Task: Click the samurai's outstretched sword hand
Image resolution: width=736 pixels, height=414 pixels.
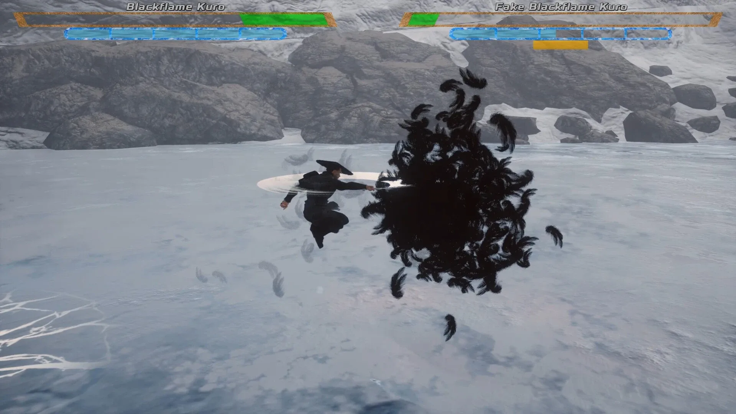Action: [370, 187]
